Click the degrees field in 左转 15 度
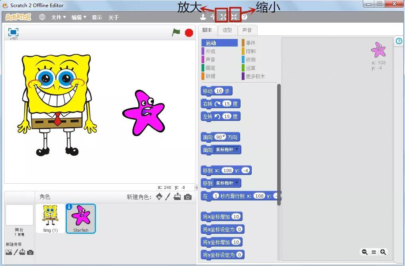405x266 pixels. [x=227, y=116]
